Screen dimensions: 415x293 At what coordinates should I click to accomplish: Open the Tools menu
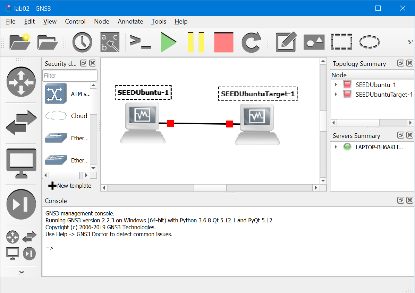pyautogui.click(x=159, y=21)
